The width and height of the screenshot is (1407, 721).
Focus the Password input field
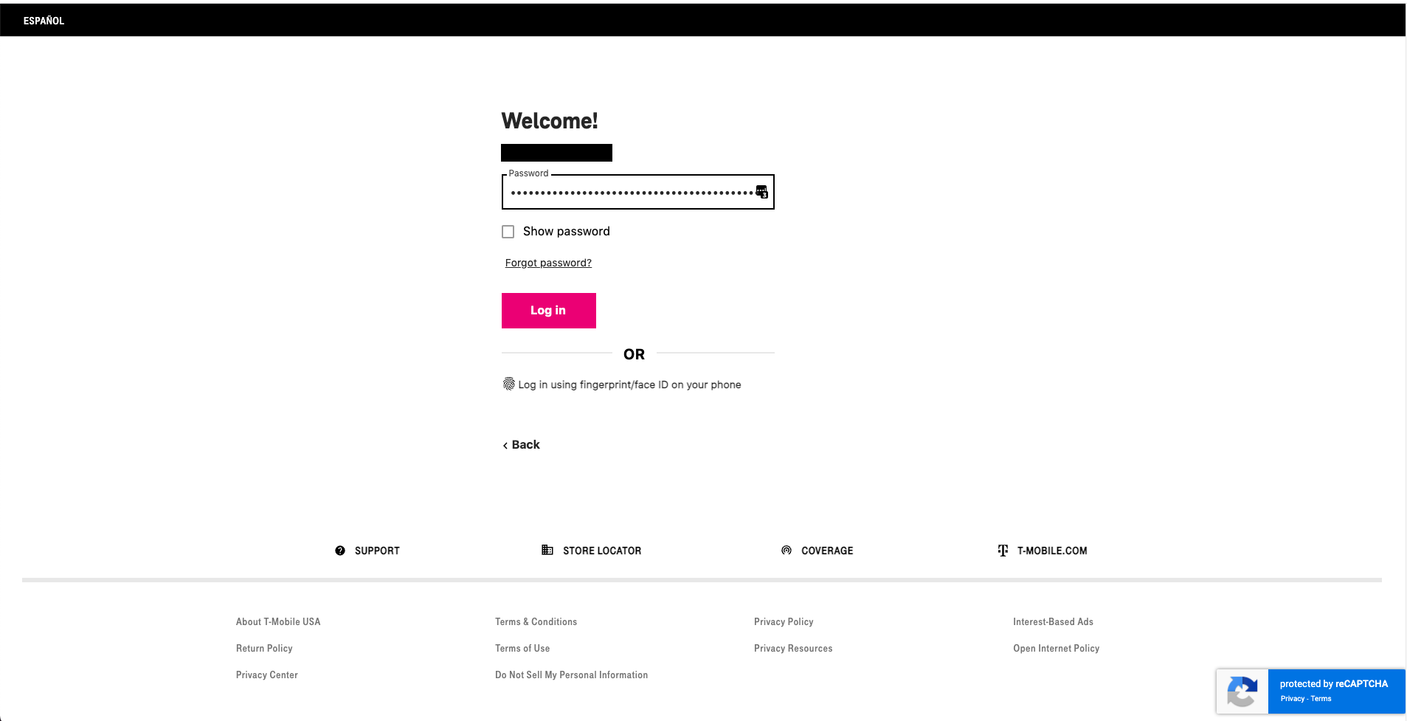(631, 193)
